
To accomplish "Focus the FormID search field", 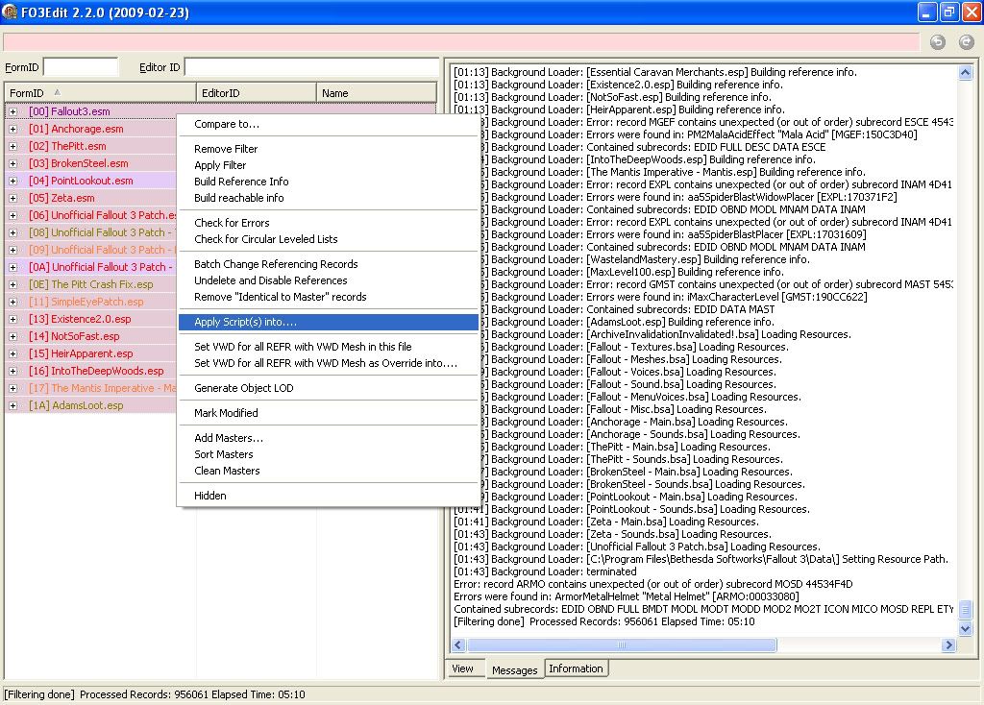I will 81,67.
